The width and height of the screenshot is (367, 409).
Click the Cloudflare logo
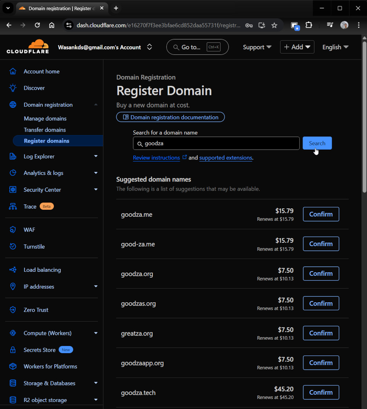(28, 47)
